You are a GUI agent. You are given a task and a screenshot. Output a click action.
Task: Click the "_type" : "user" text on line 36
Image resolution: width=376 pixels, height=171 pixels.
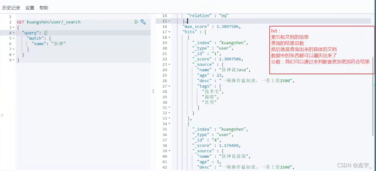[213, 135]
